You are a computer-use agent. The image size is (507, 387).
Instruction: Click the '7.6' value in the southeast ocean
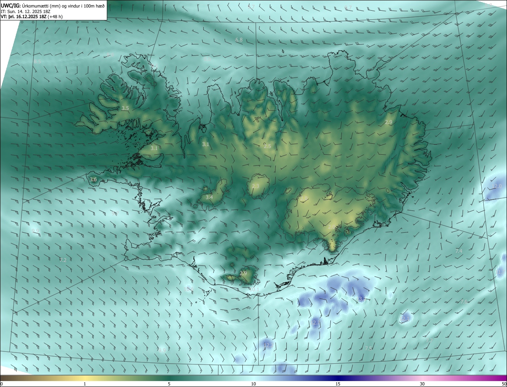click(464, 302)
